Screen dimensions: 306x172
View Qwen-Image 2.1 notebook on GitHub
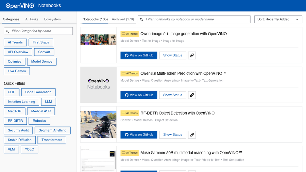pyautogui.click(x=139, y=55)
